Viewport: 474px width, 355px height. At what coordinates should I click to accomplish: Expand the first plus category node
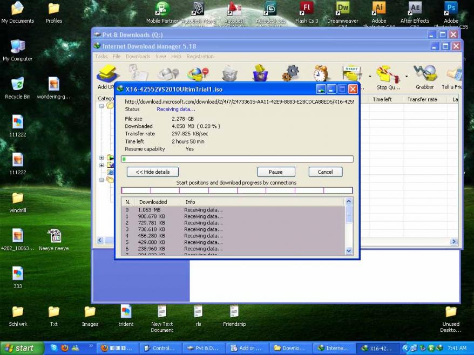pos(101,158)
